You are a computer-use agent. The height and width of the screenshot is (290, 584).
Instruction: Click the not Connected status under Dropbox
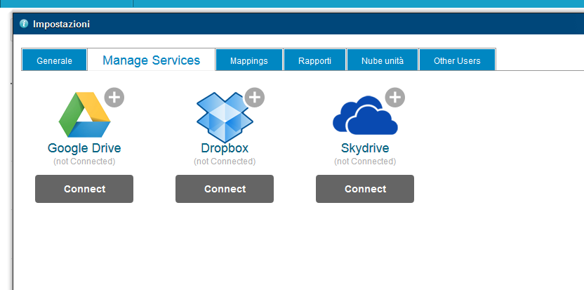point(225,162)
